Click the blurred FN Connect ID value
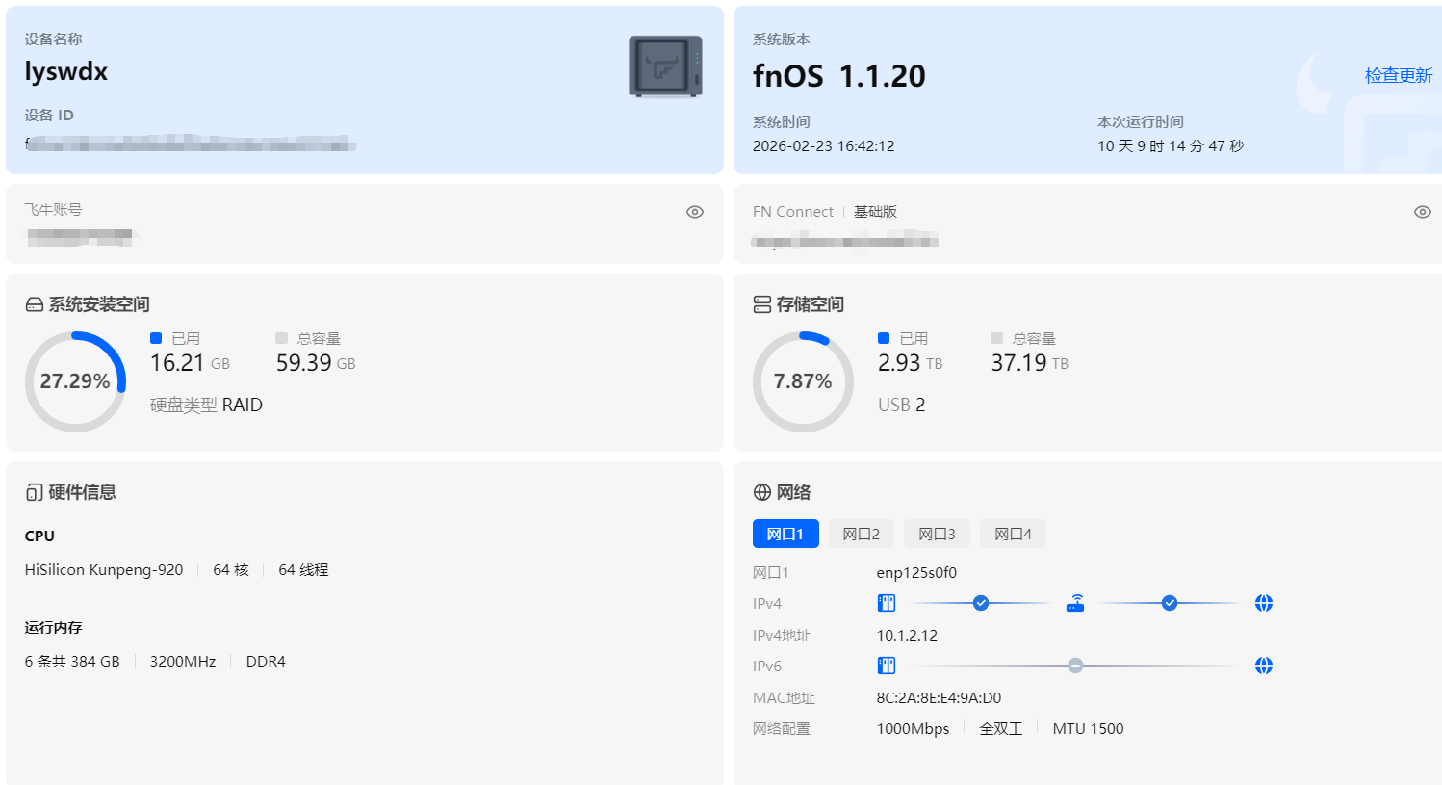1442x785 pixels. coord(845,239)
